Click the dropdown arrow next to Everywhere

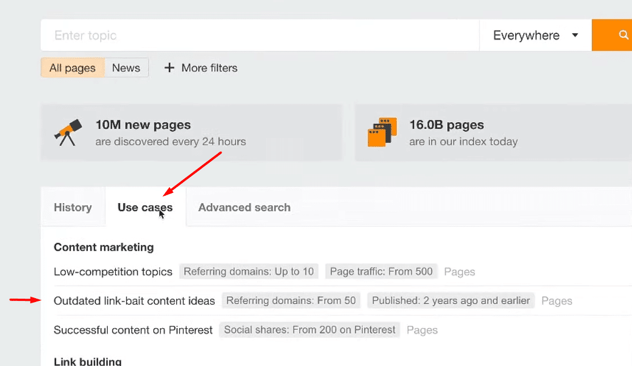tap(575, 35)
